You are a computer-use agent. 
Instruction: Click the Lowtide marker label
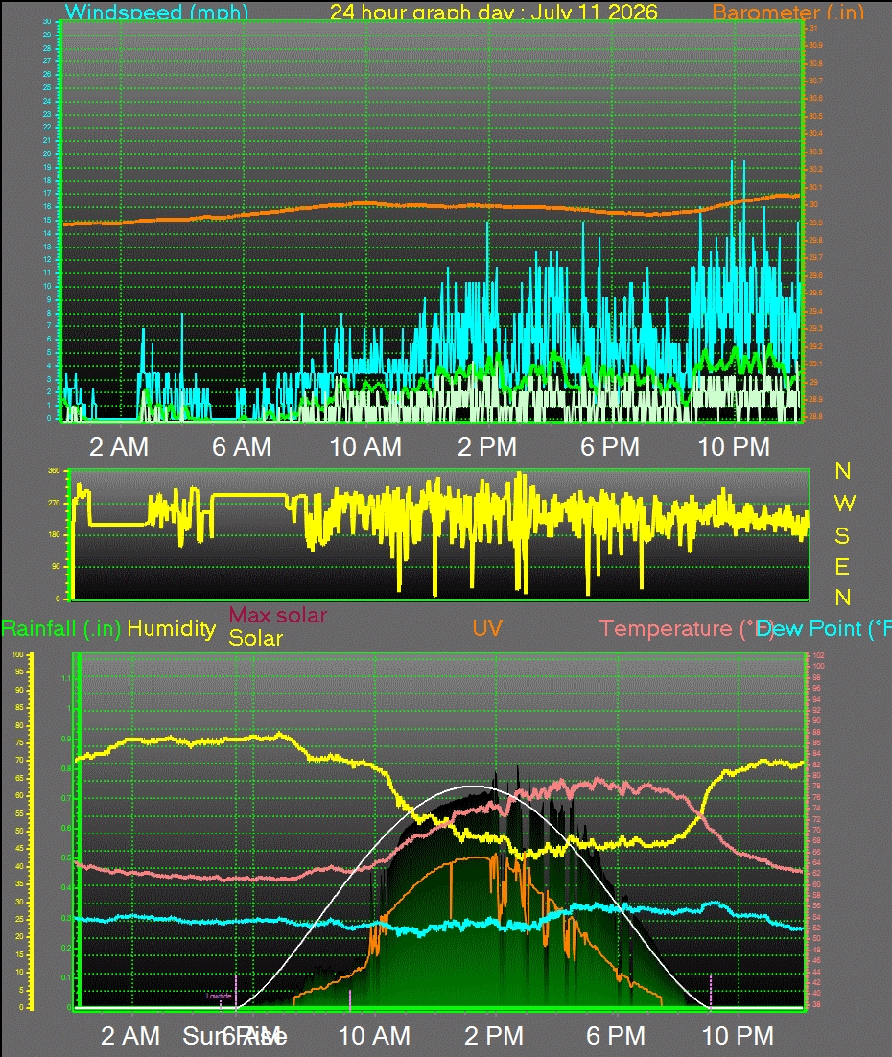pos(219,996)
